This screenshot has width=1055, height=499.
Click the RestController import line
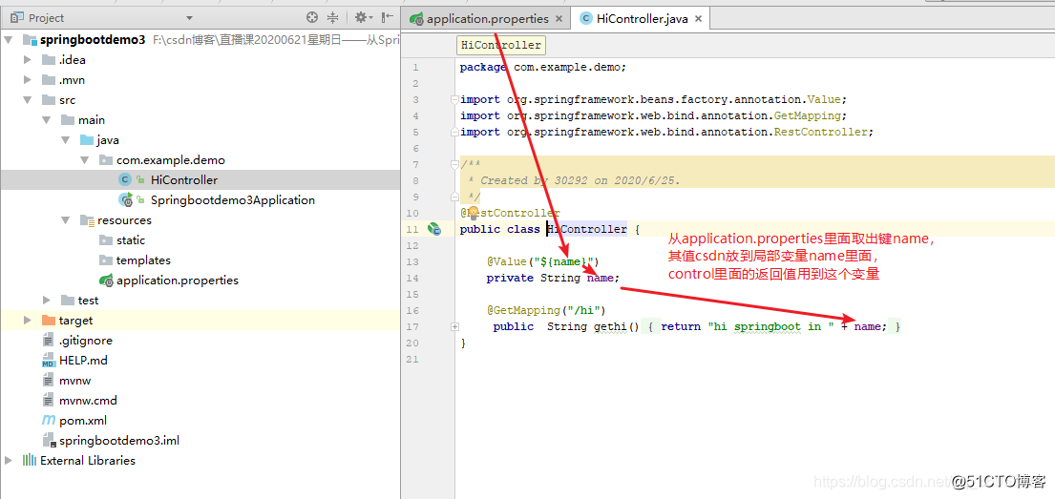coord(666,132)
